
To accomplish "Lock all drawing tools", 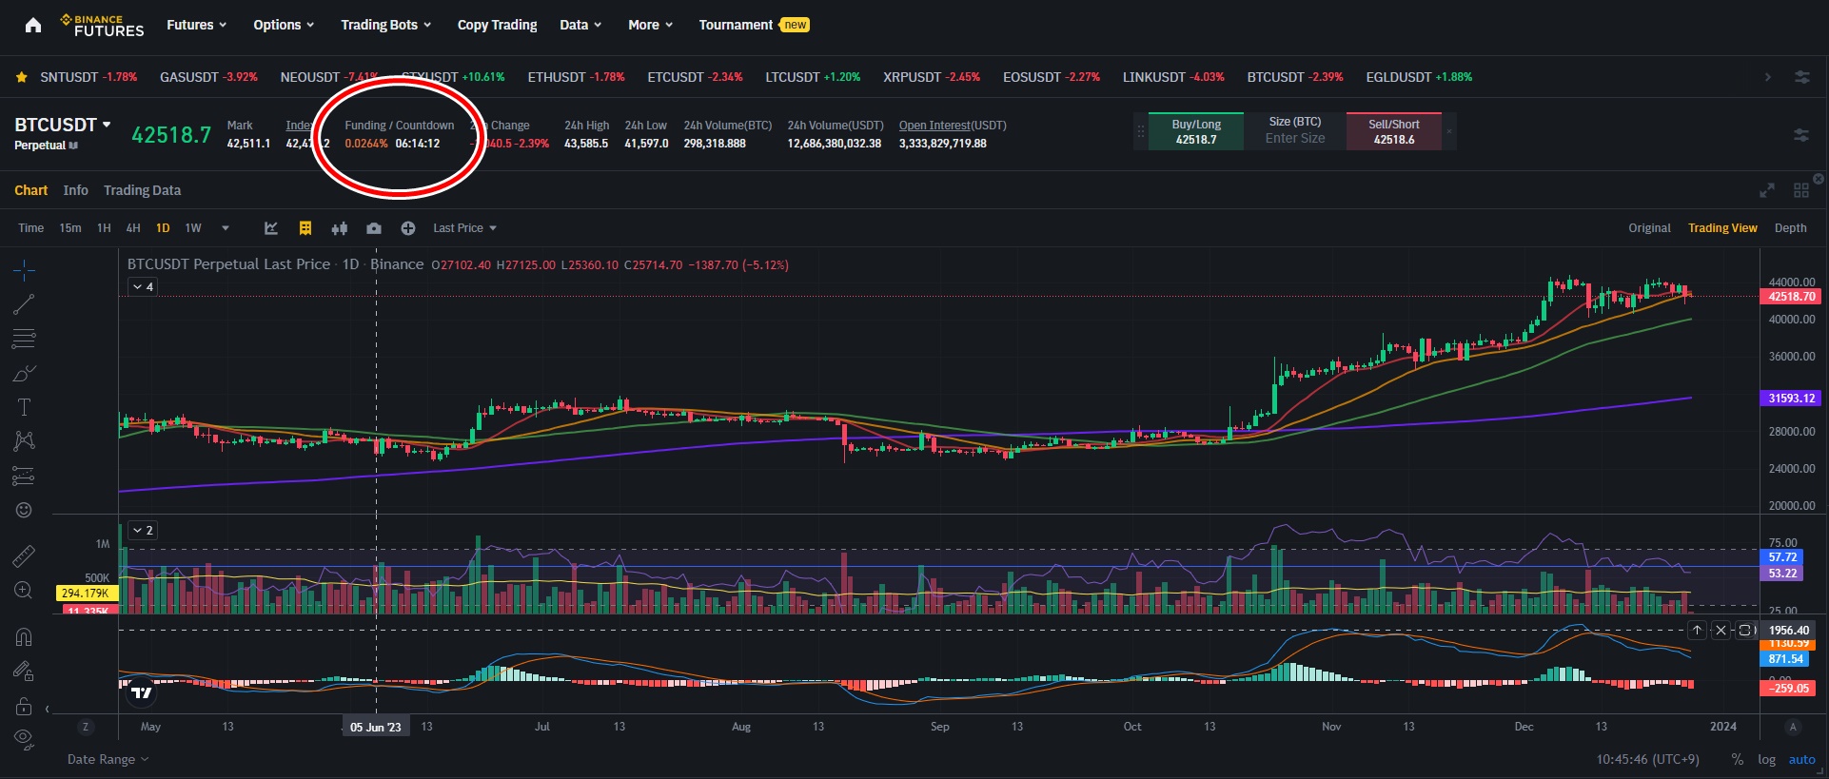I will [24, 706].
